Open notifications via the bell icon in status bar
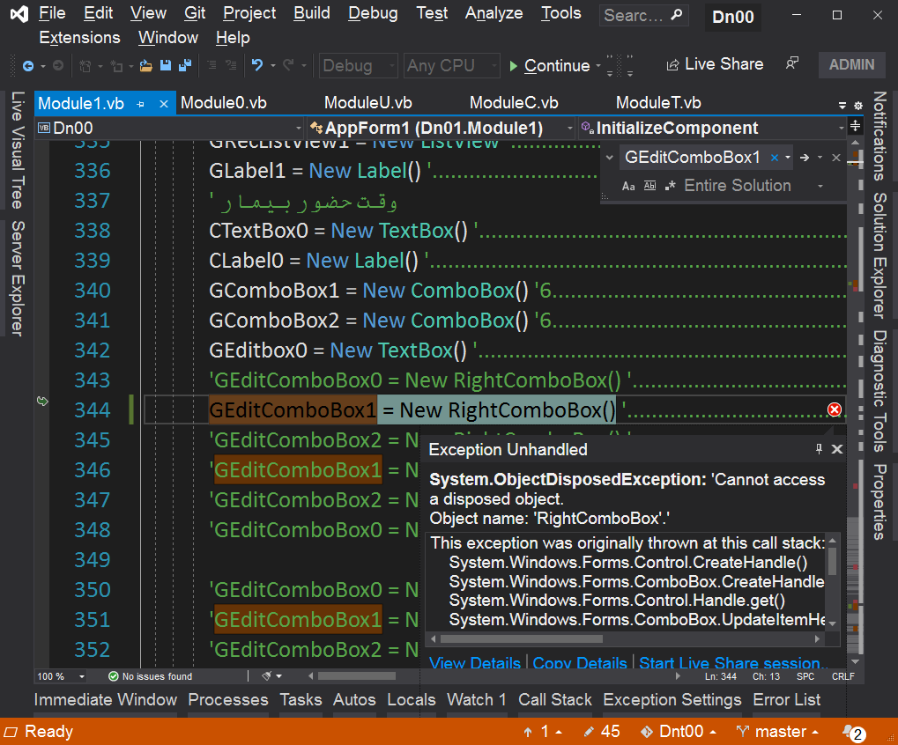 [847, 732]
